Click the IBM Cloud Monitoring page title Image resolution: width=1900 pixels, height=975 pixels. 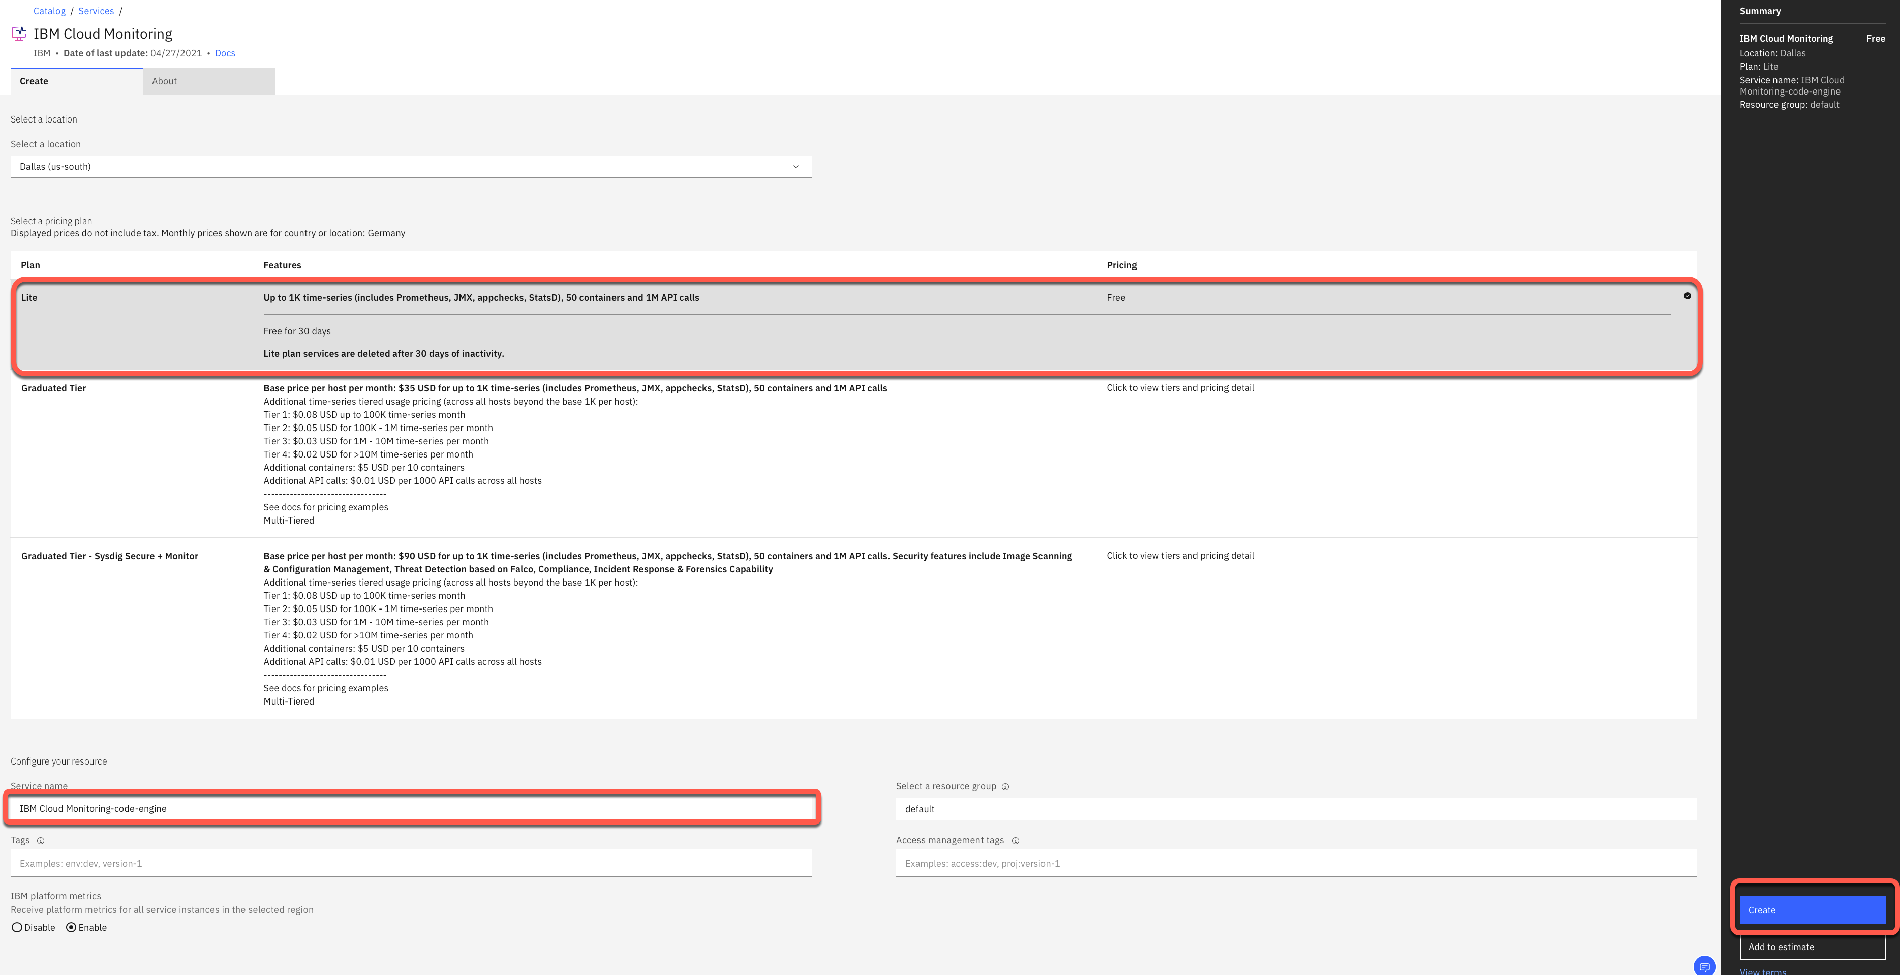click(x=103, y=34)
